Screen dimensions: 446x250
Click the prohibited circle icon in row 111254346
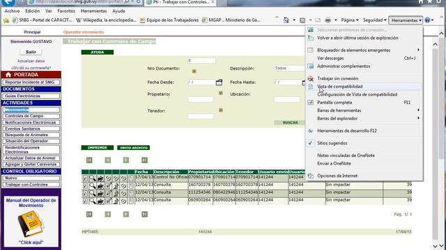(x=123, y=193)
